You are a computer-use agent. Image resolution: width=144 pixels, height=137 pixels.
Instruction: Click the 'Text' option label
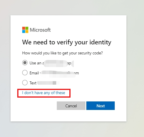pyautogui.click(x=33, y=83)
